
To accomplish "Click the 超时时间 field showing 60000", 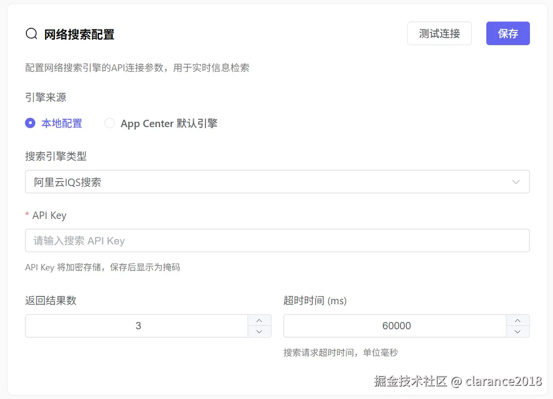I will pyautogui.click(x=397, y=325).
